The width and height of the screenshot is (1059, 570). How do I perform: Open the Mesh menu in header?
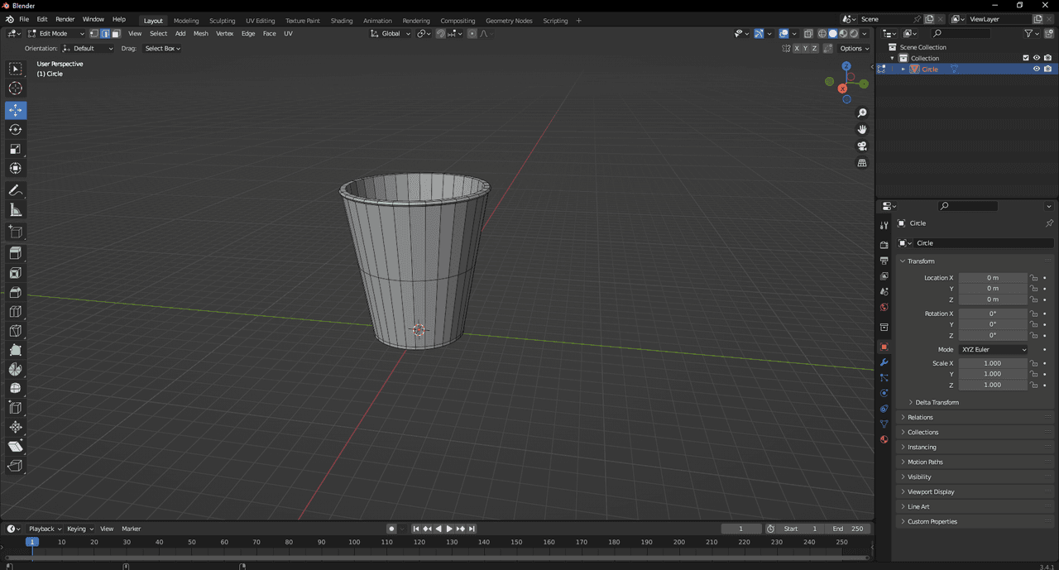(200, 34)
